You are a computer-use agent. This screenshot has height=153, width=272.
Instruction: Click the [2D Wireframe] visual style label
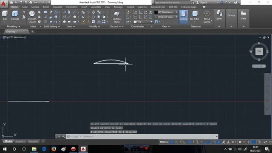tap(17, 37)
